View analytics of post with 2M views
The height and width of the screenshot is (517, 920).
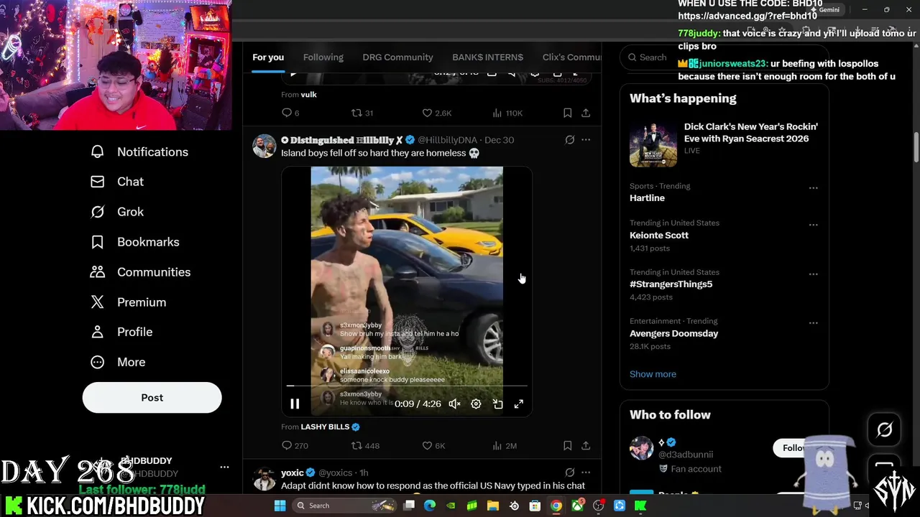(505, 446)
